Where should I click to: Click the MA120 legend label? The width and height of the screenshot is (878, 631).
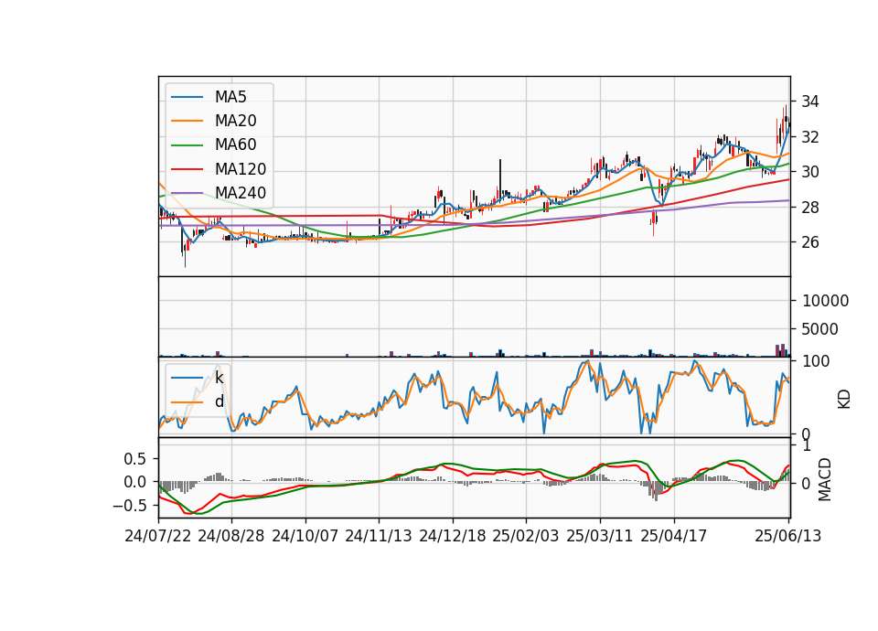(241, 168)
